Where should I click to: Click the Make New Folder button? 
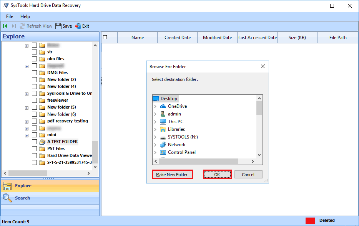point(172,174)
